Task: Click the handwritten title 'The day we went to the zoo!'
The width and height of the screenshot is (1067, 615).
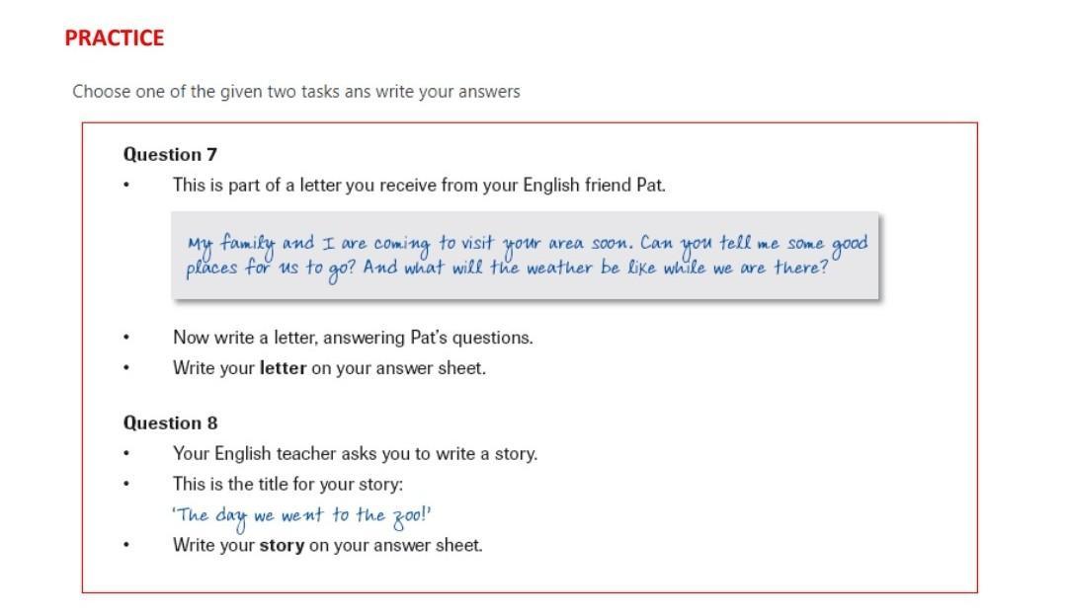Action: [302, 516]
